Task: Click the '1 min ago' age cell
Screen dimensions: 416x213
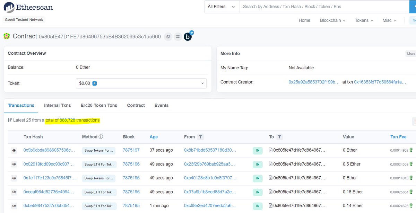Action: 159,205
